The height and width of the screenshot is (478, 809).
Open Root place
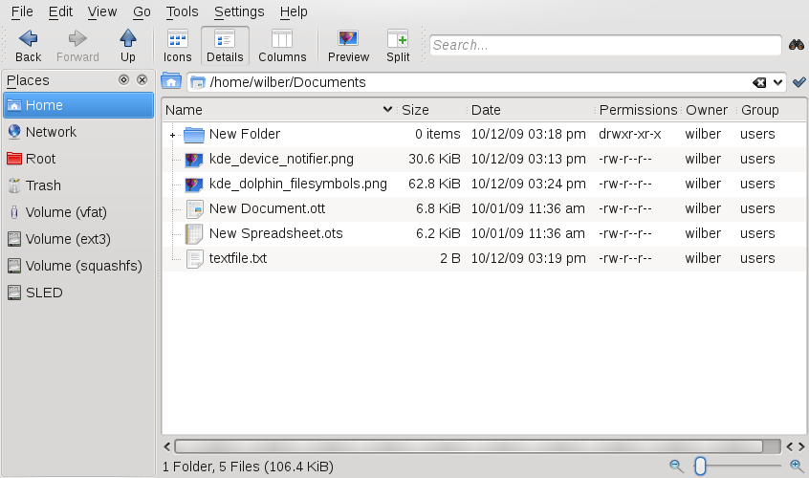tap(78, 159)
